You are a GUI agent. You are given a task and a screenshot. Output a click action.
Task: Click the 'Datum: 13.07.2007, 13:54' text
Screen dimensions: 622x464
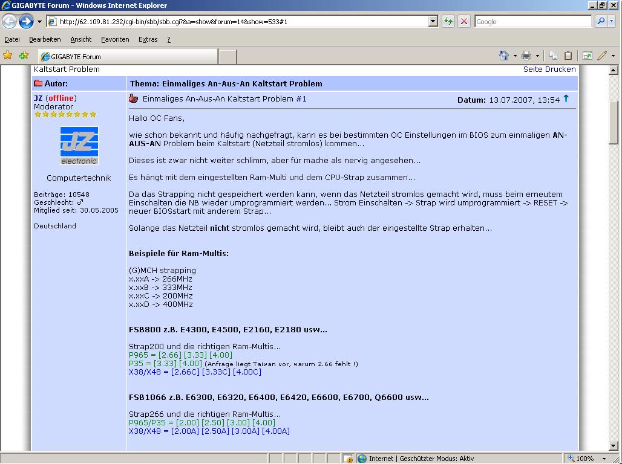508,100
